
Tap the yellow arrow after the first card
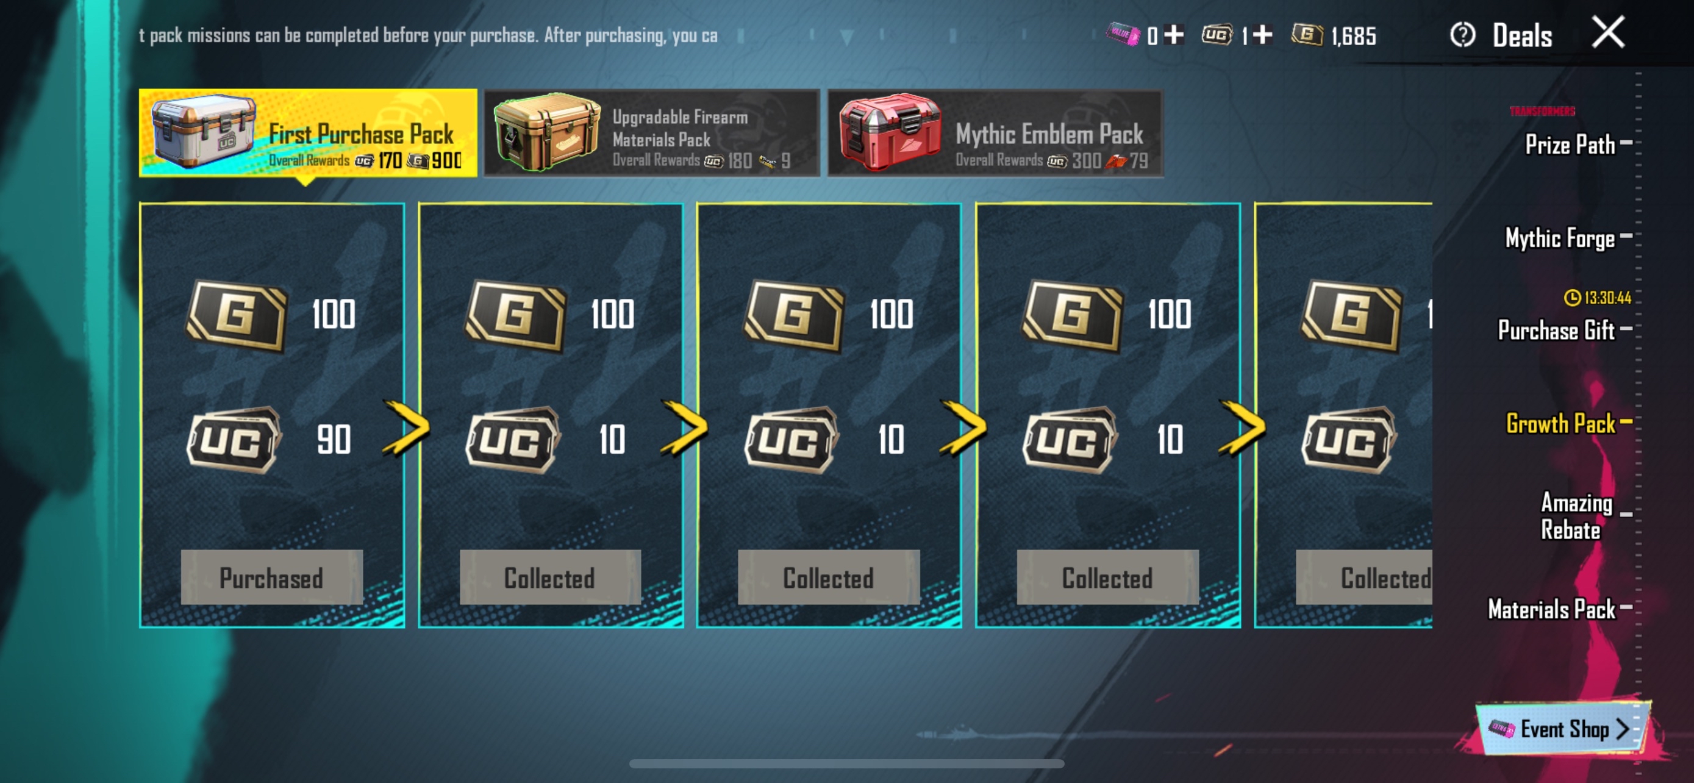click(x=406, y=428)
